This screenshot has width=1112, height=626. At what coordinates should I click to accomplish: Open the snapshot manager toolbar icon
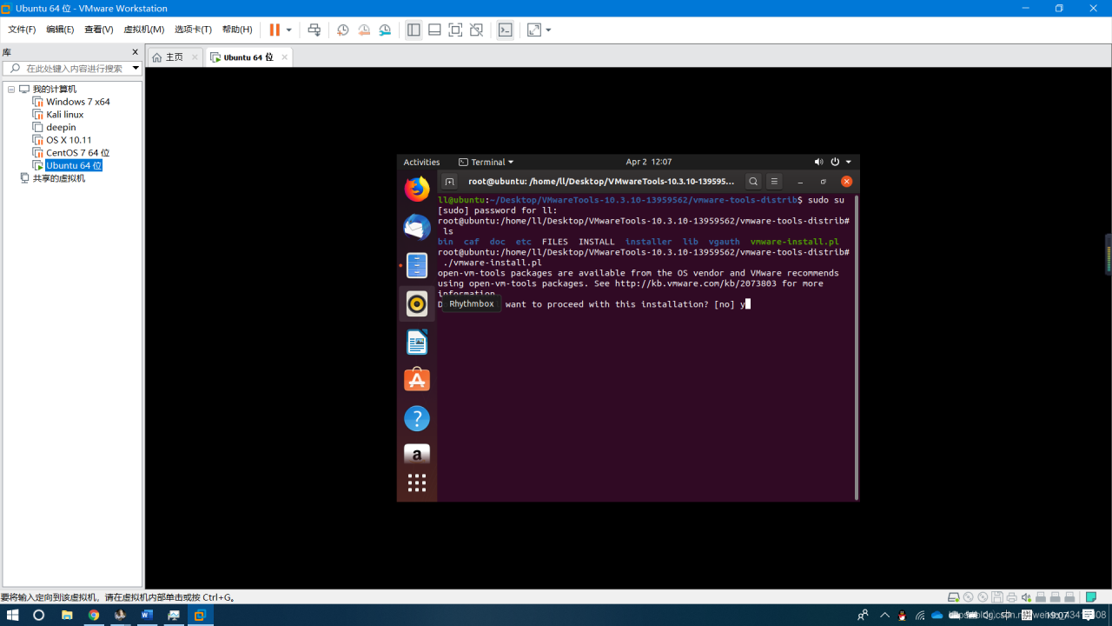point(385,30)
